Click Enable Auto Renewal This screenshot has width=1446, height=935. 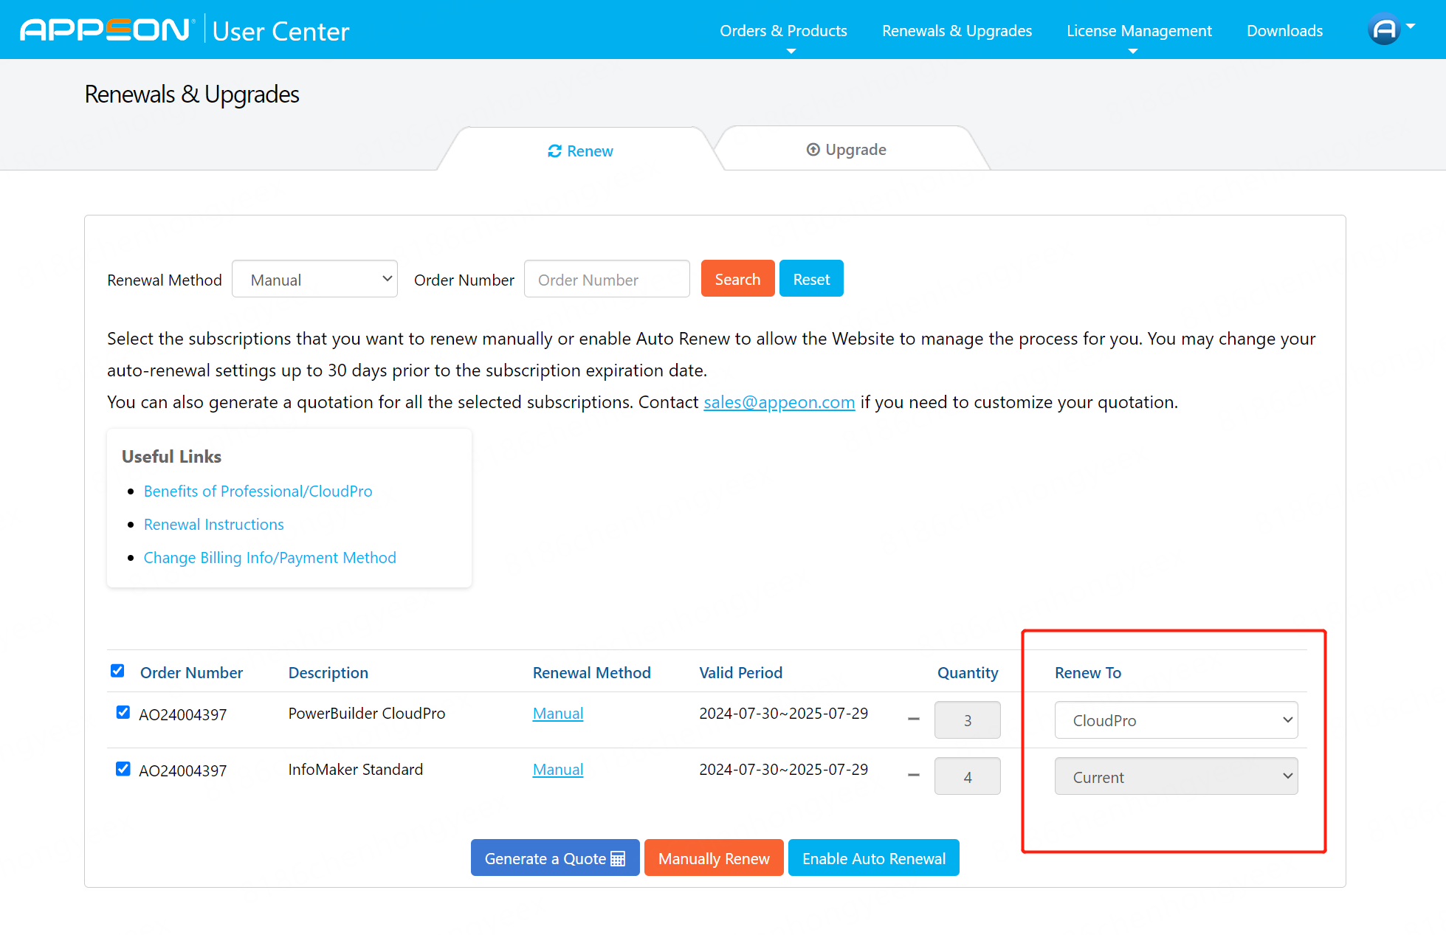[874, 858]
